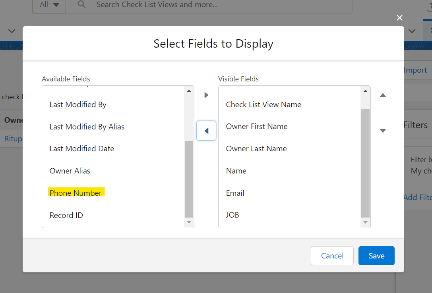Select JOB in Visible Fields list
Screen dimensions: 432x293
pos(232,215)
